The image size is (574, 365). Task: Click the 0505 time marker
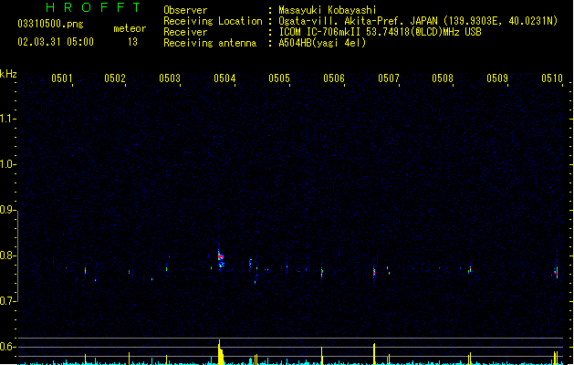coord(279,78)
